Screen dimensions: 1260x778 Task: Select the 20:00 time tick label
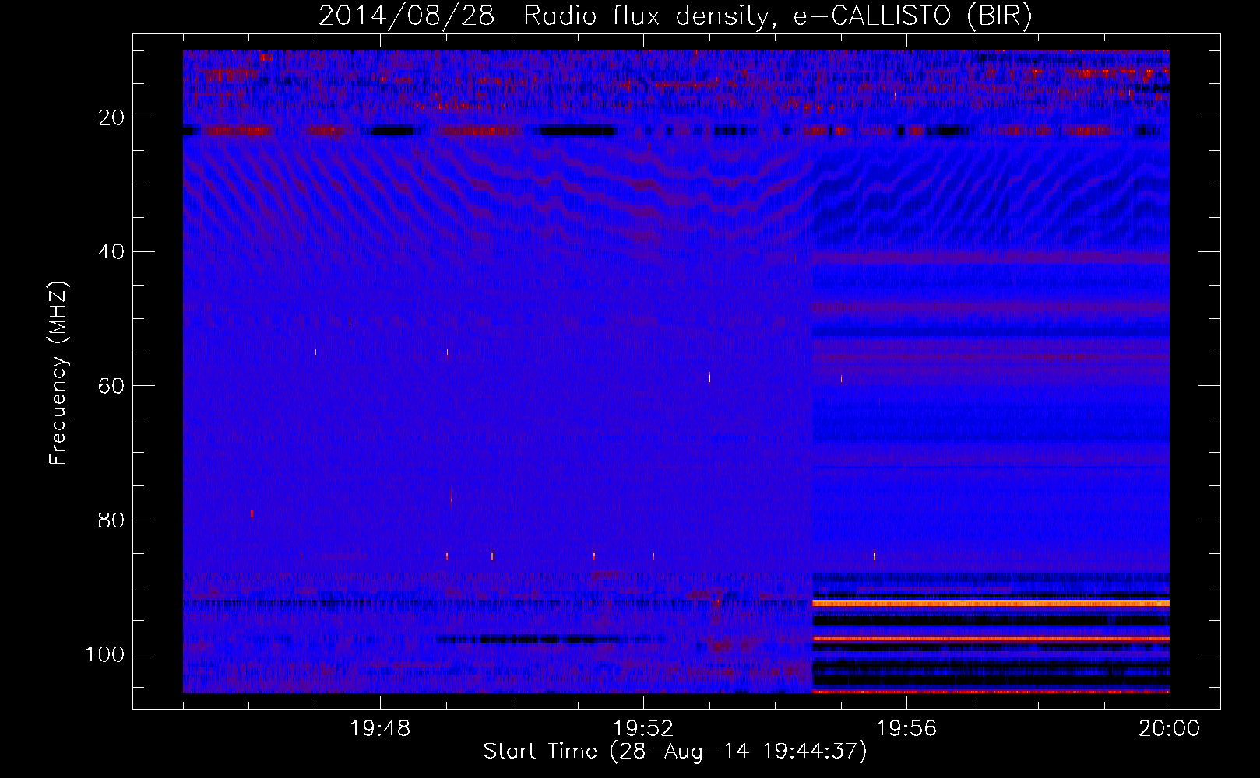pyautogui.click(x=1170, y=729)
